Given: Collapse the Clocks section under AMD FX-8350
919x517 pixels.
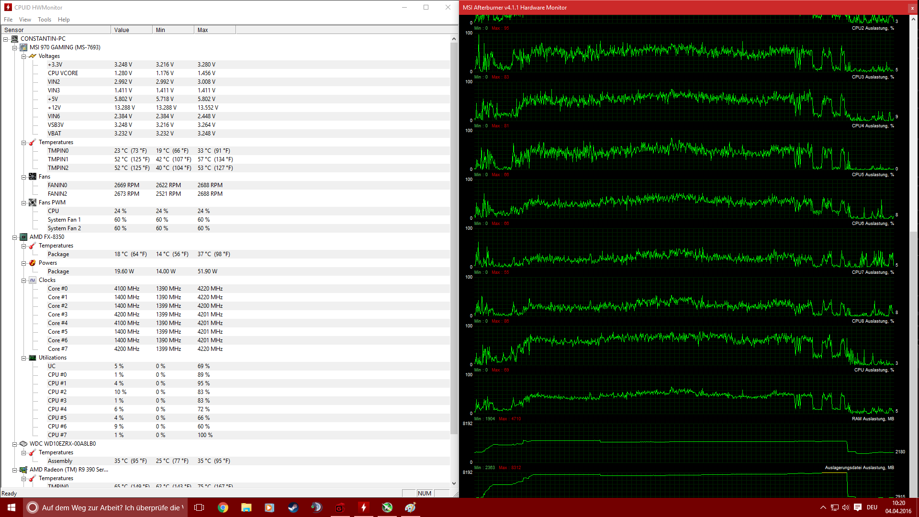Looking at the screenshot, I should 23,281.
